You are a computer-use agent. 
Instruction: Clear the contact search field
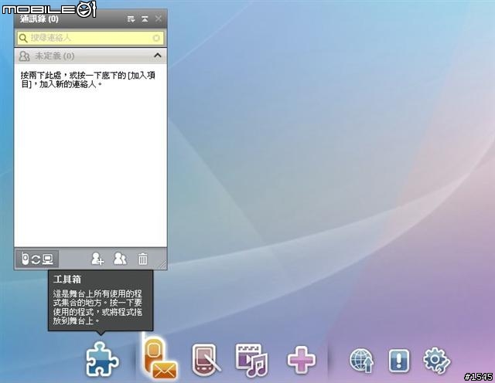click(x=156, y=38)
